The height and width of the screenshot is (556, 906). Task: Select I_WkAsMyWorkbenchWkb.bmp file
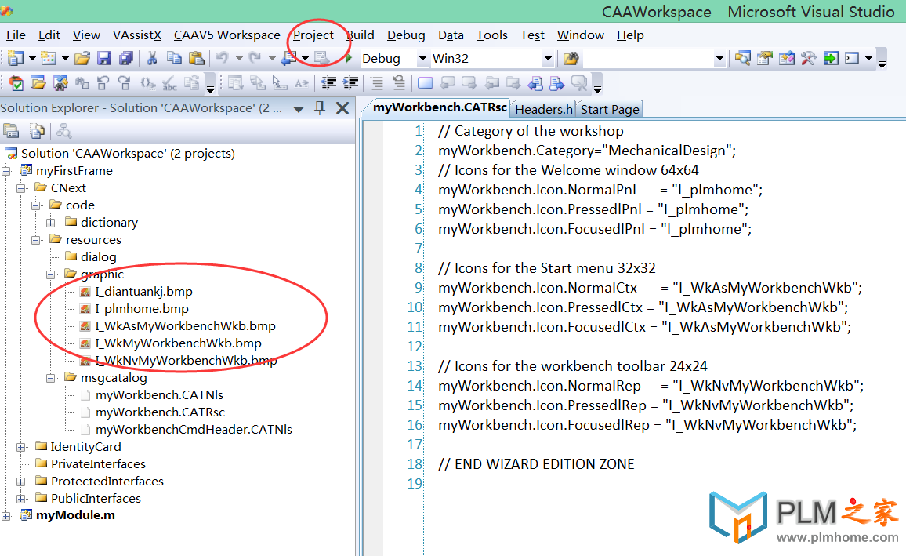[185, 326]
